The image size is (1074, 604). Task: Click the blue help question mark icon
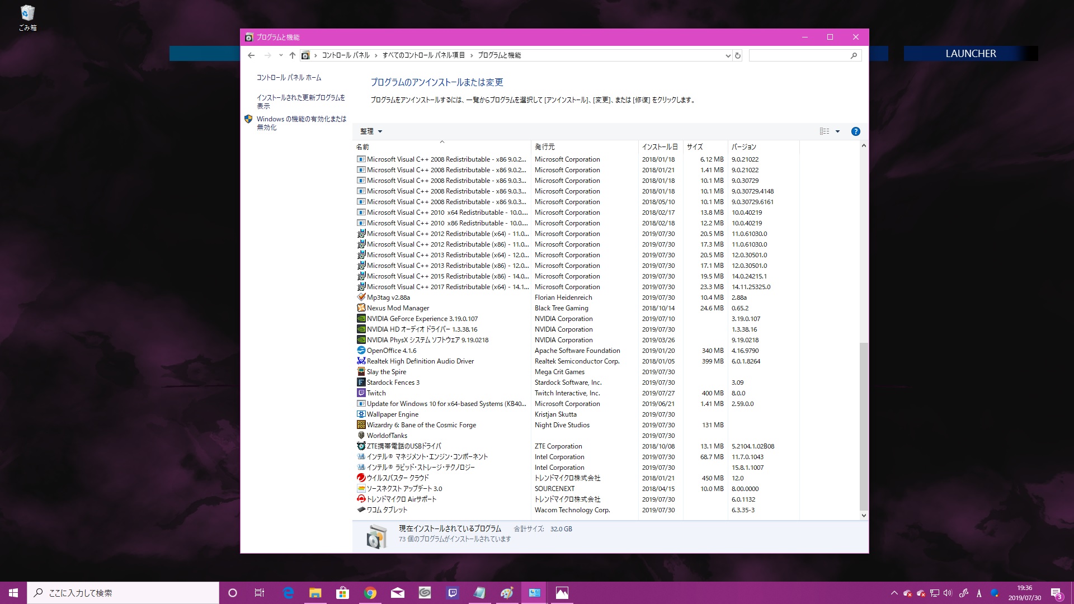(855, 131)
